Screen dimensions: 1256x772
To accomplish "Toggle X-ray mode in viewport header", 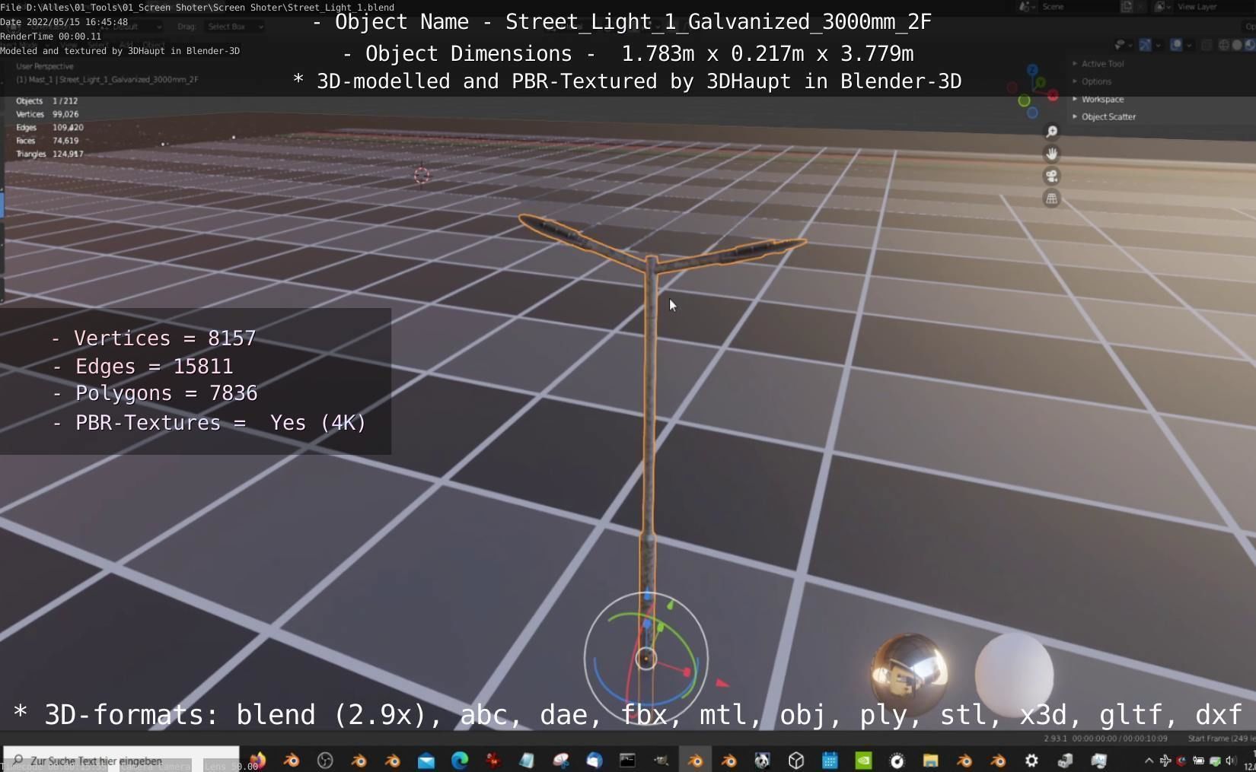I will pos(1207,45).
